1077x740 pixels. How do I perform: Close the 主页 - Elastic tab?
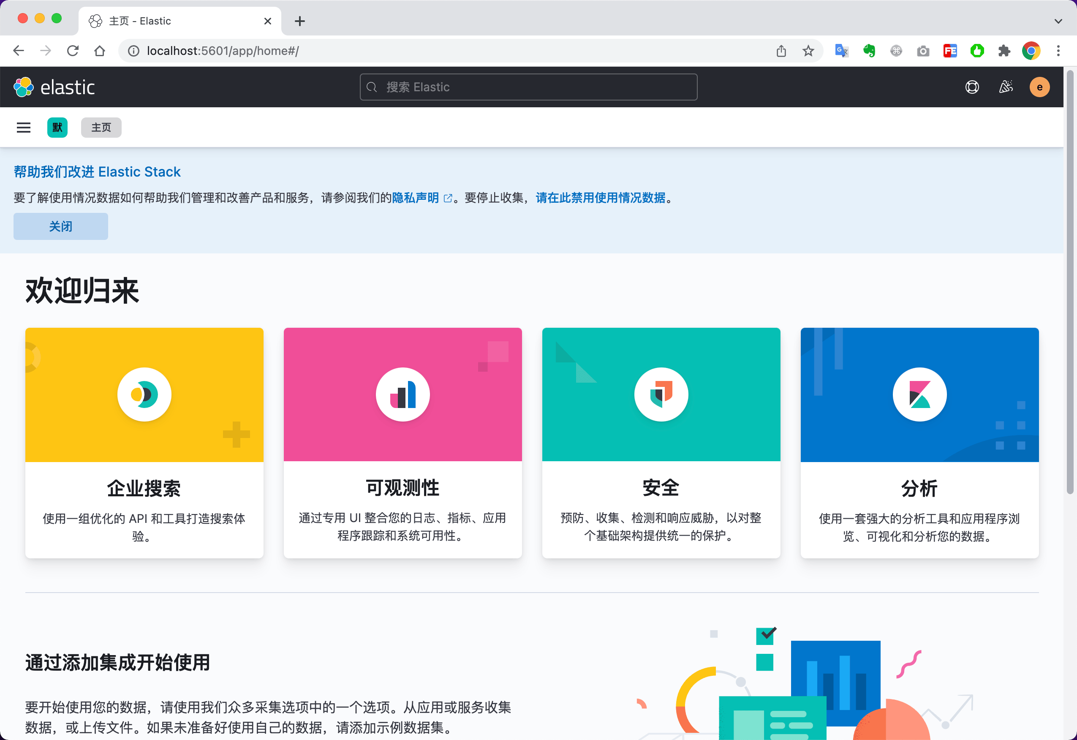tap(267, 21)
